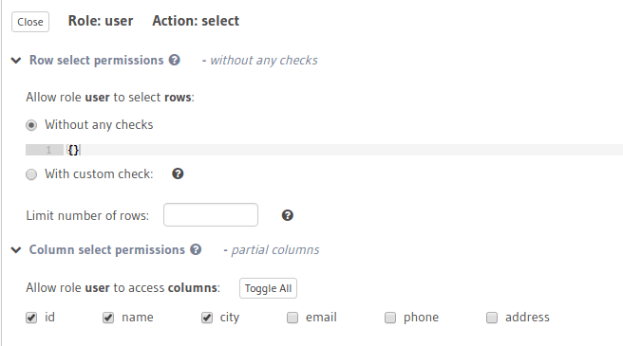Uncheck the name column checkbox
The width and height of the screenshot is (623, 346).
[108, 318]
